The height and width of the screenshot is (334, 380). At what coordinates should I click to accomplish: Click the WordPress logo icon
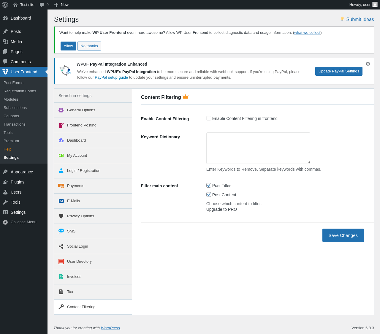point(5,5)
